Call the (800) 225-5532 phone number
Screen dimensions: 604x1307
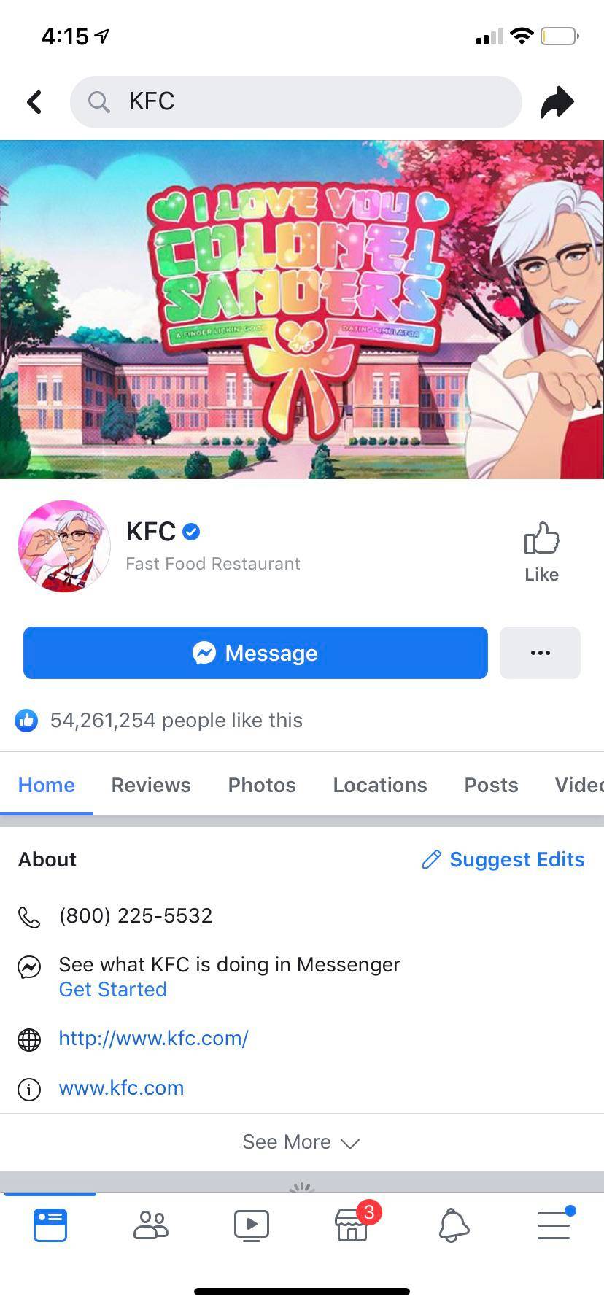coord(136,915)
